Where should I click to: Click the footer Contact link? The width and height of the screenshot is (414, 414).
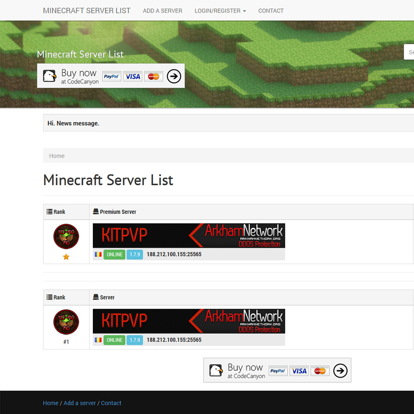pos(111,403)
